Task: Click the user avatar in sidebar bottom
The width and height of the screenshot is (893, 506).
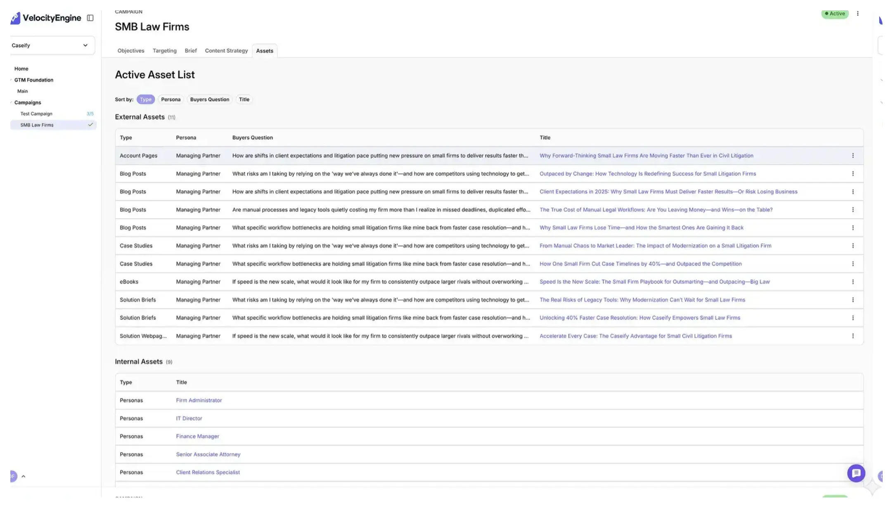Action: [13, 476]
